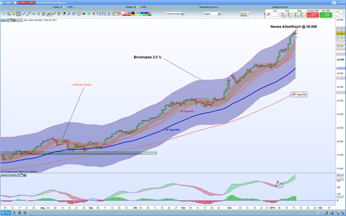The image size is (346, 216).
Task: Click the first Stop order ticket button
Action: tap(296, 15)
